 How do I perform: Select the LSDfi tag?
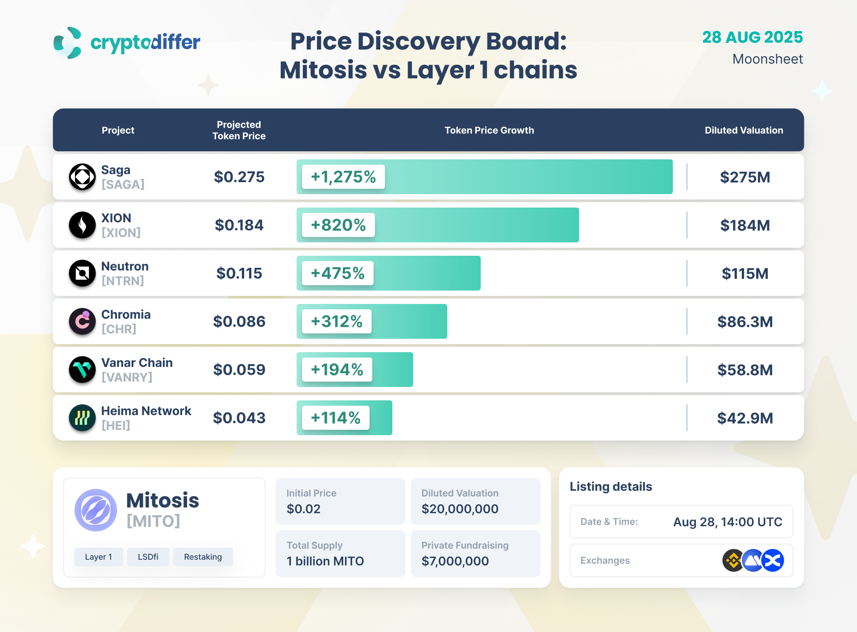click(148, 557)
